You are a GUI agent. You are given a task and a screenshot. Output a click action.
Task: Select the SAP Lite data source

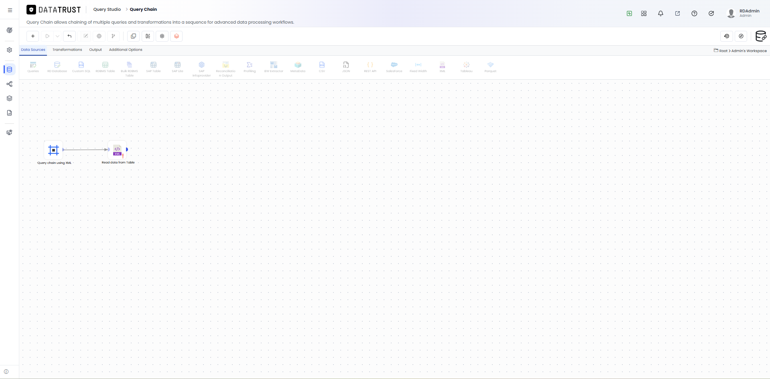point(177,67)
